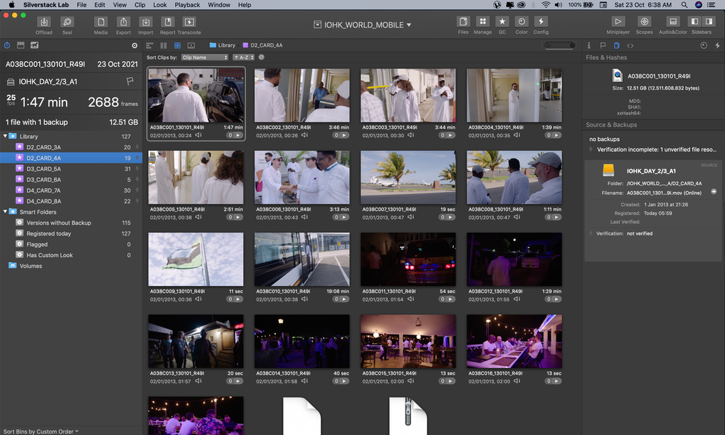Select the D3_CARD_5A bin
Viewport: 725px width, 435px height.
(x=44, y=169)
